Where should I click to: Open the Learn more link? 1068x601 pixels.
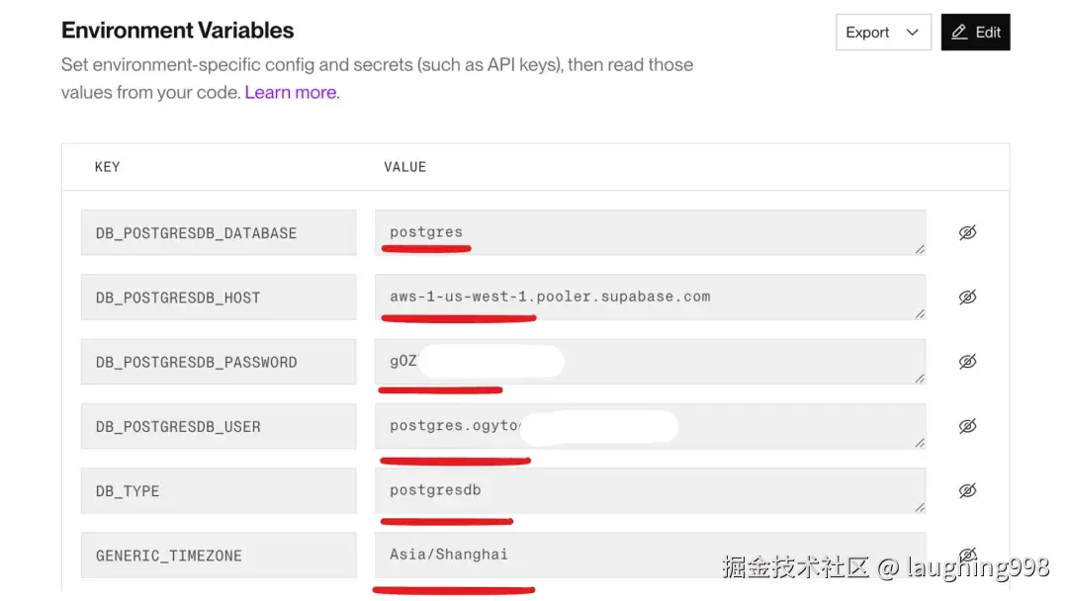[x=292, y=92]
